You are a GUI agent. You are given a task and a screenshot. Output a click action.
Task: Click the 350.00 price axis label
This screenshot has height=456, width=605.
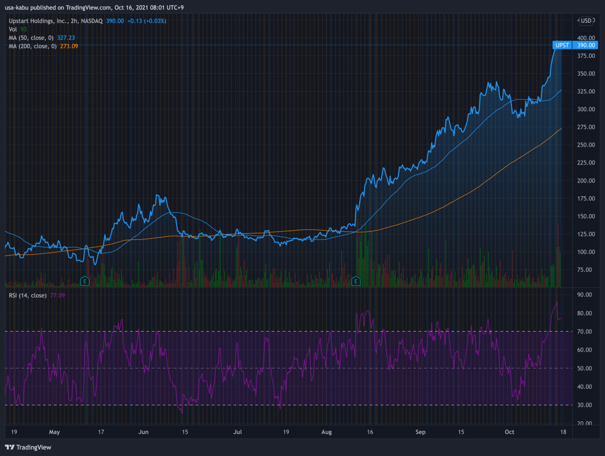point(587,74)
